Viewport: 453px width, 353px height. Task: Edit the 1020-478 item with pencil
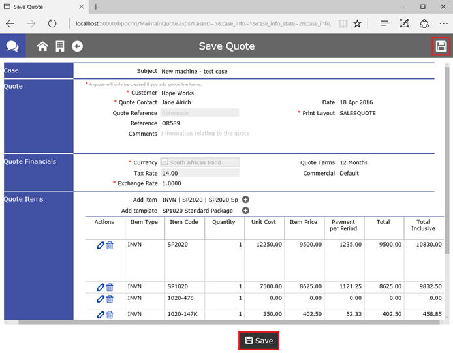pos(100,299)
